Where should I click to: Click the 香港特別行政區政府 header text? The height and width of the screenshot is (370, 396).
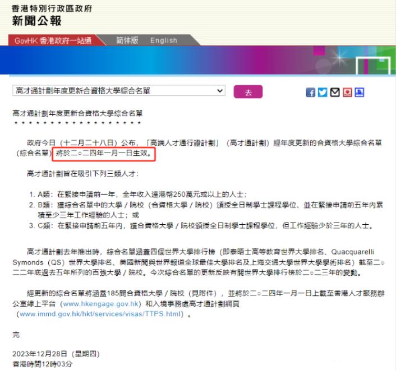pos(52,8)
